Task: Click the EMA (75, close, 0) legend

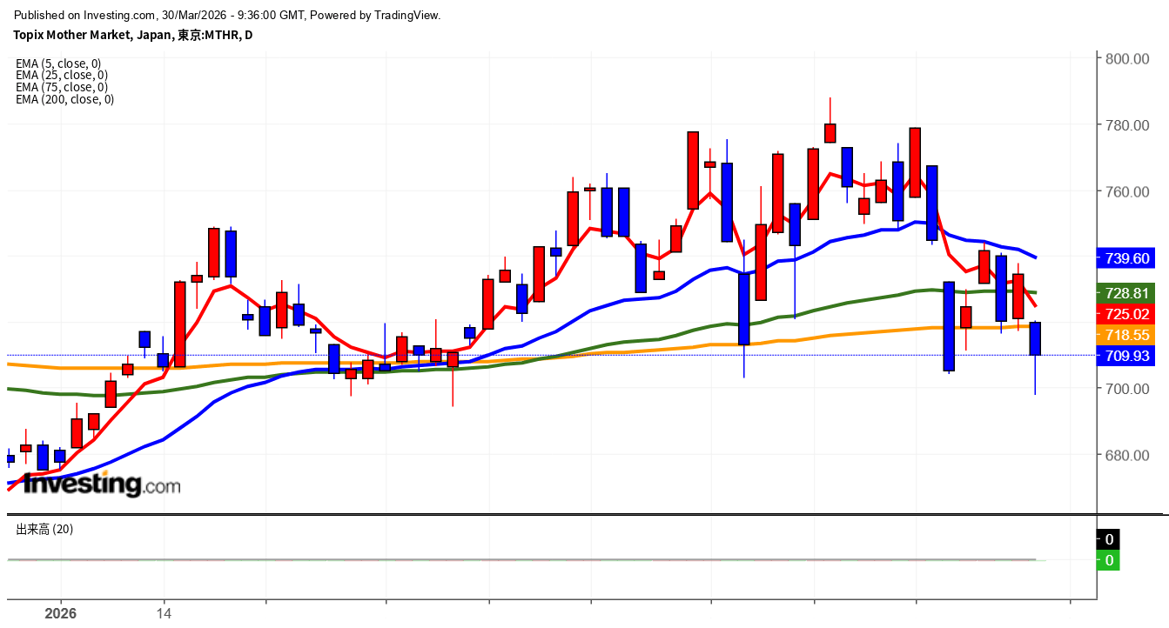Action: 62,87
